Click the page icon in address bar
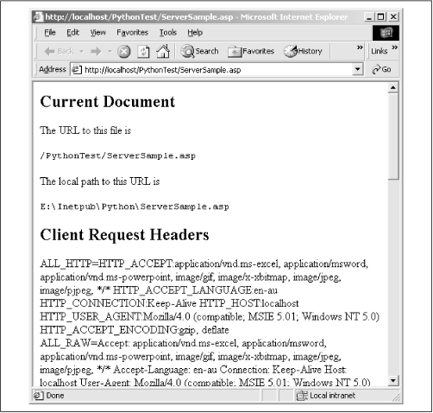 77,70
